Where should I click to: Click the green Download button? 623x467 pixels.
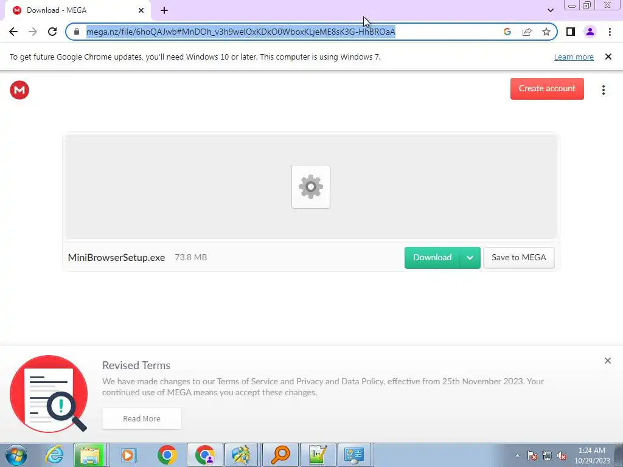pos(432,258)
